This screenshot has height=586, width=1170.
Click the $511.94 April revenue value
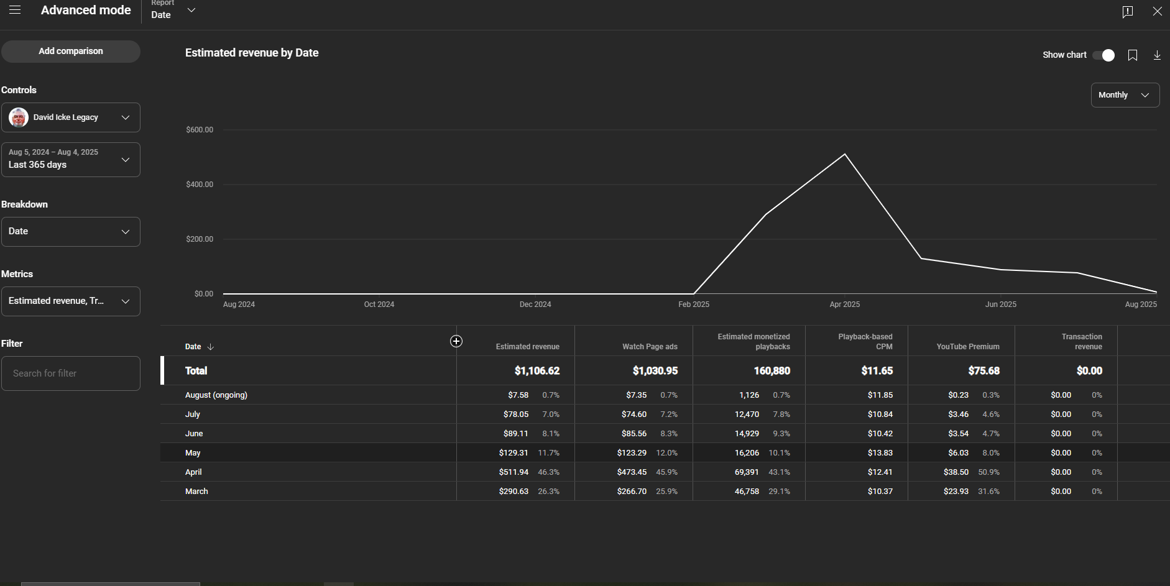[x=514, y=472]
